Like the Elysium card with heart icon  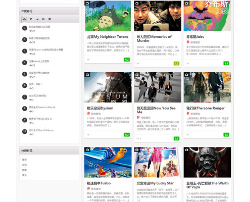[88, 135]
